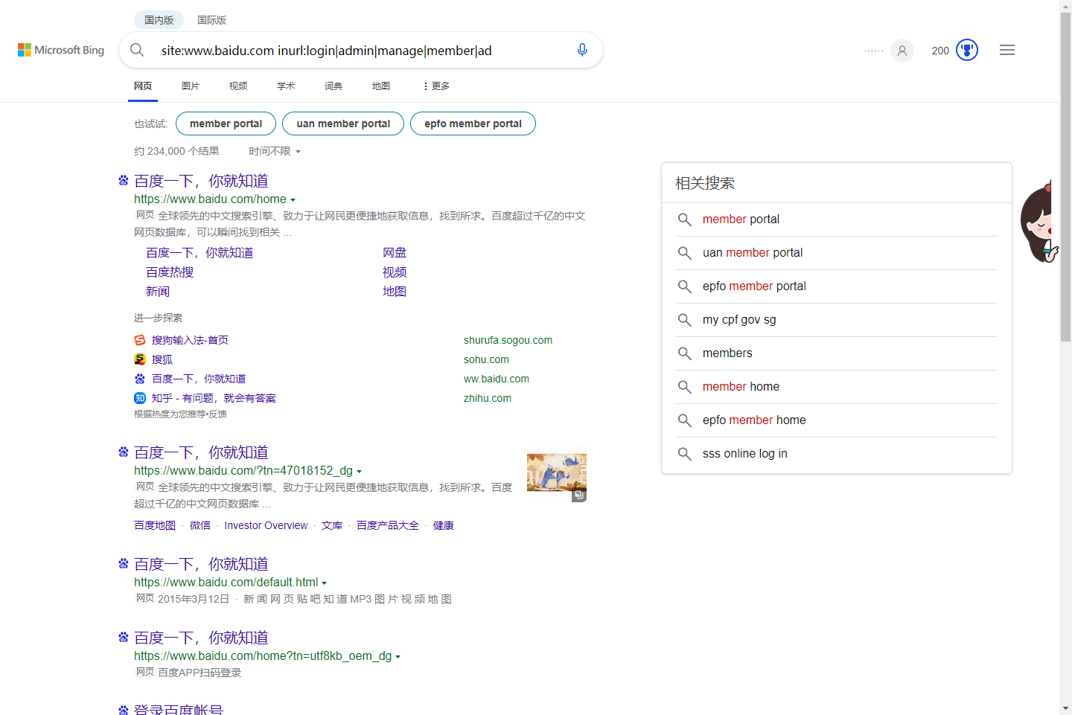Viewport: 1072px width, 715px height.
Task: Click search icon beside 'my cpf gov sg'
Action: pyautogui.click(x=685, y=320)
